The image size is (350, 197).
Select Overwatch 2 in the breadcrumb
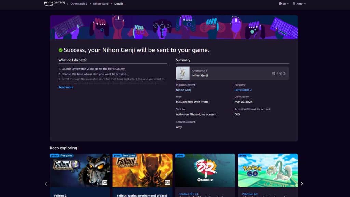(79, 3)
